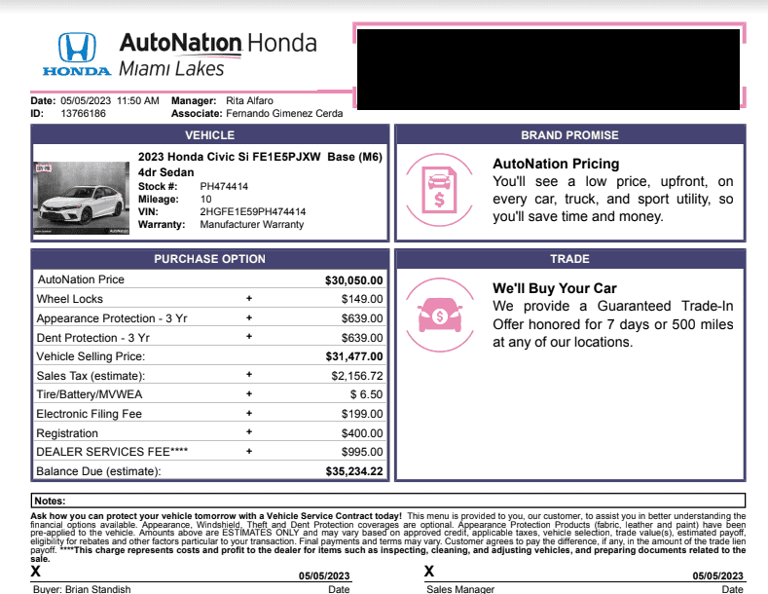This screenshot has width=768, height=594.
Task: Click the ID number 13766186
Action: pyautogui.click(x=83, y=113)
